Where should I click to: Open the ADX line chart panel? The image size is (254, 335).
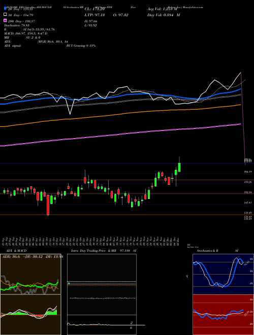point(30,274)
